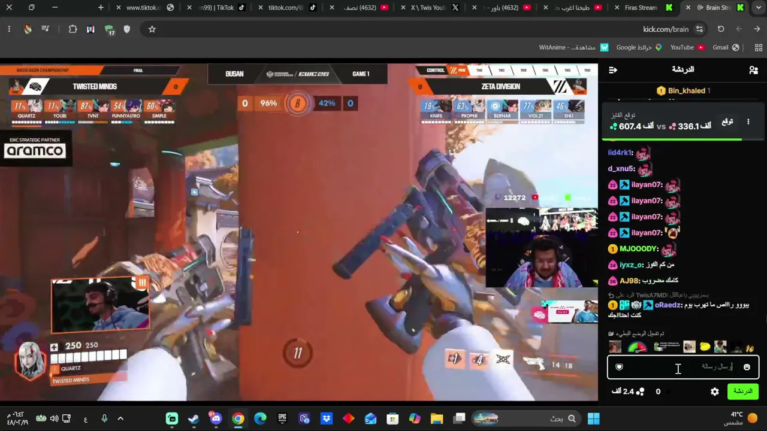Open Microsoft Edge from the taskbar
Image resolution: width=767 pixels, height=431 pixels.
(260, 418)
